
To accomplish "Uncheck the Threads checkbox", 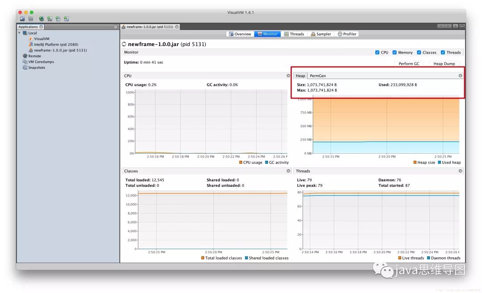I will [443, 52].
